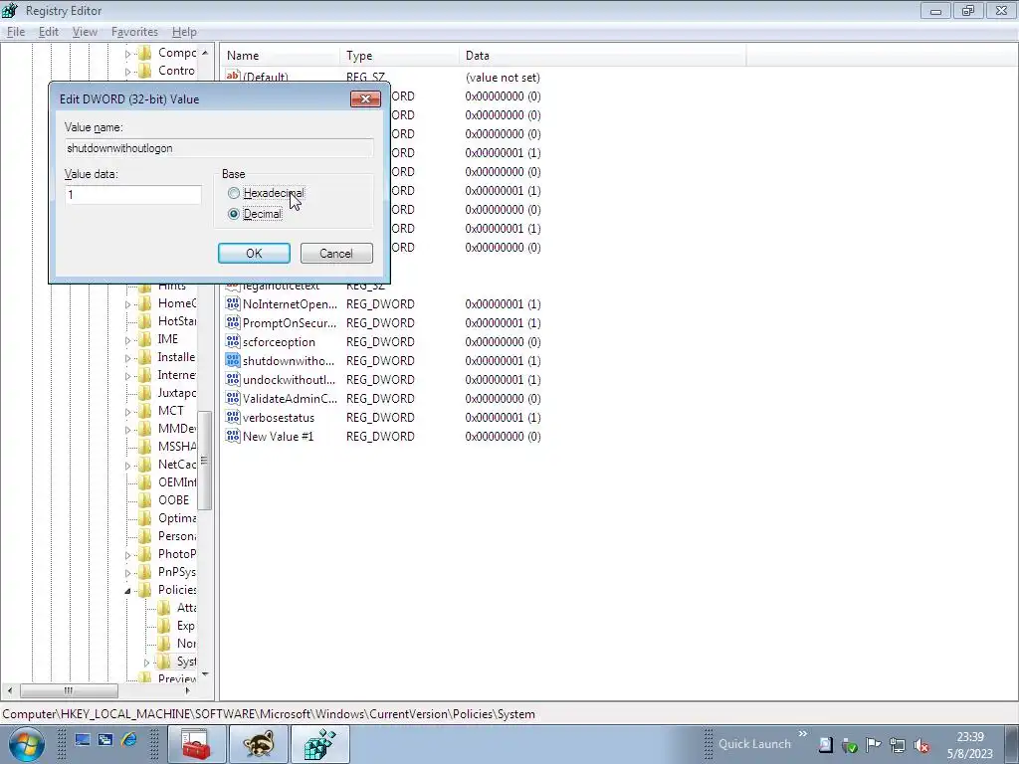Click the MCT folder icon in tree
Viewport: 1019px width, 764px height.
pyautogui.click(x=145, y=411)
